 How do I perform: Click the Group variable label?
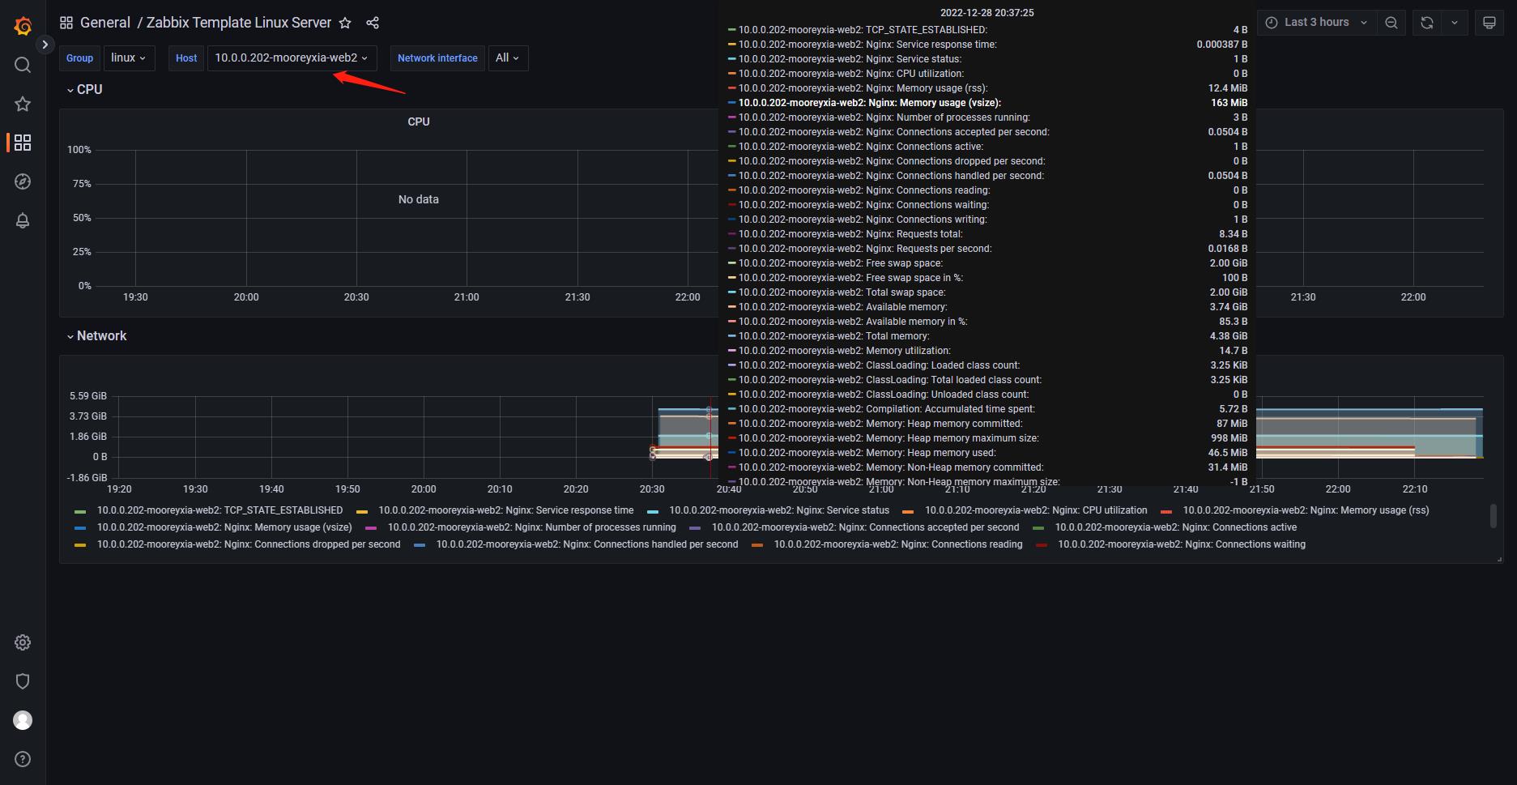pos(79,58)
